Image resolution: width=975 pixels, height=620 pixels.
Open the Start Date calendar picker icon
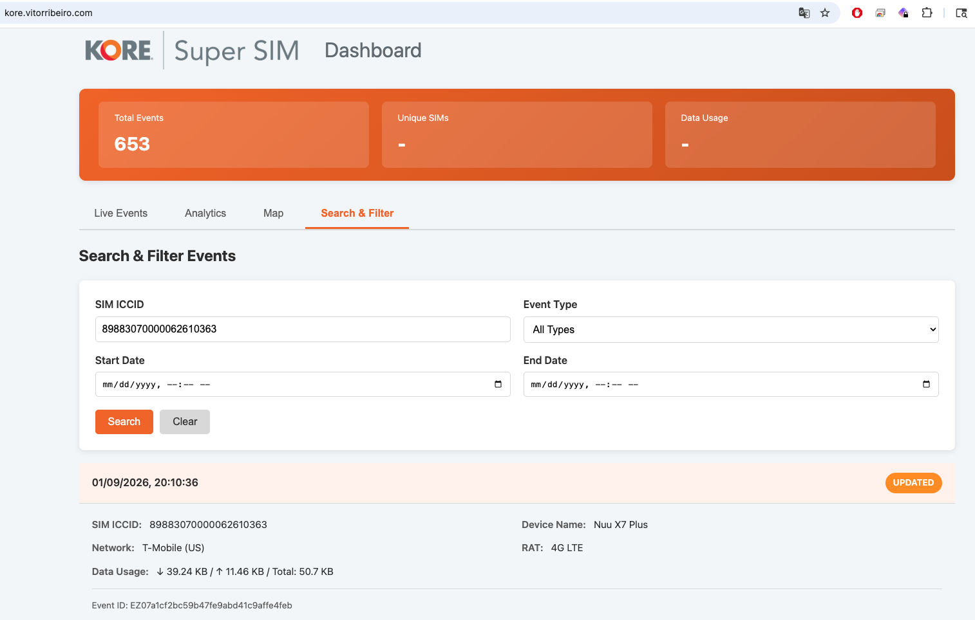point(497,384)
